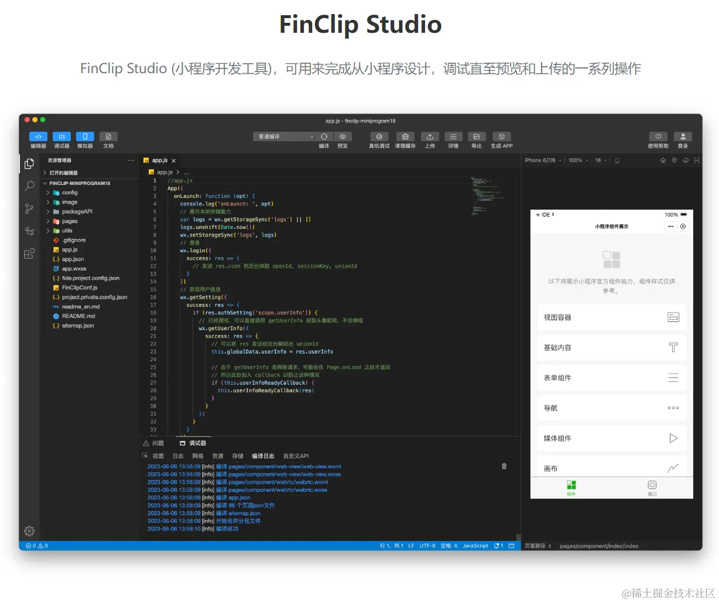Clear compile log with trash icon
719x603 pixels.
coord(504,467)
